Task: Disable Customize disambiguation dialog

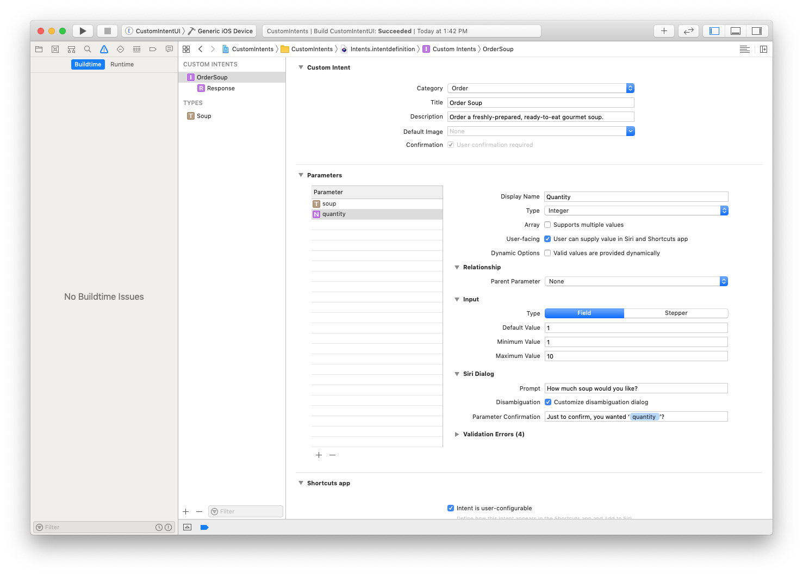Action: pos(548,402)
